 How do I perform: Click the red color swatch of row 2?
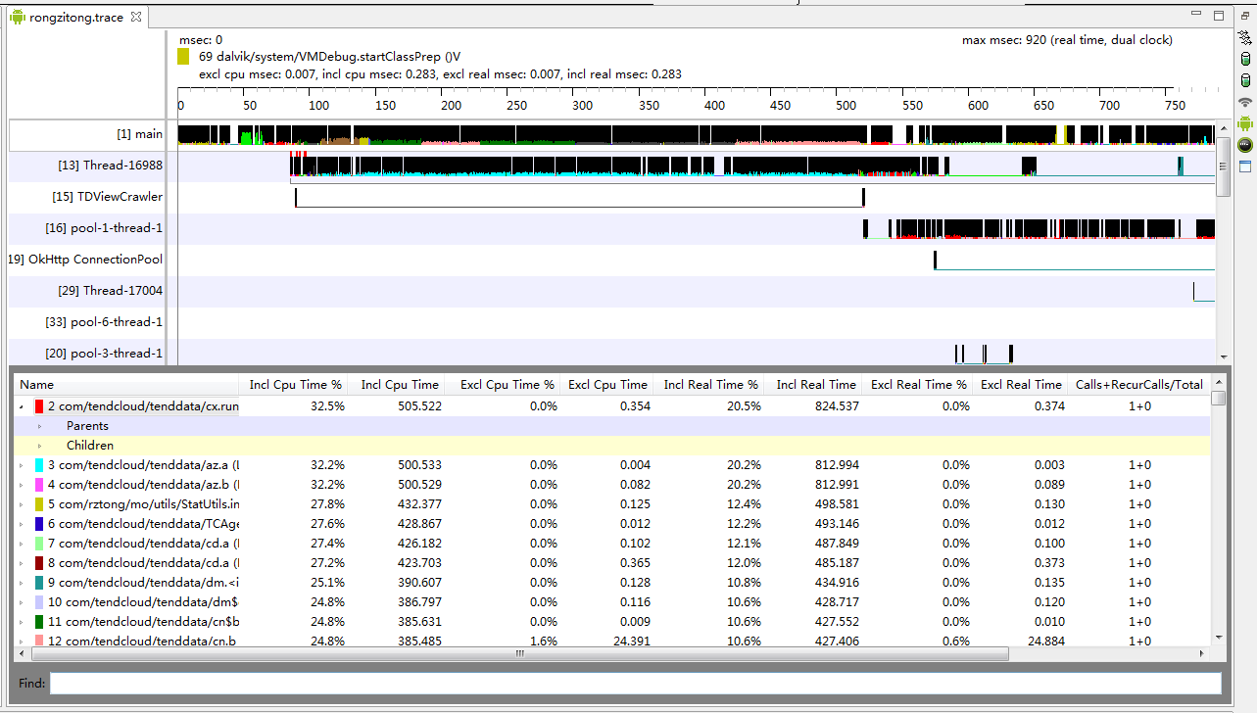click(39, 406)
